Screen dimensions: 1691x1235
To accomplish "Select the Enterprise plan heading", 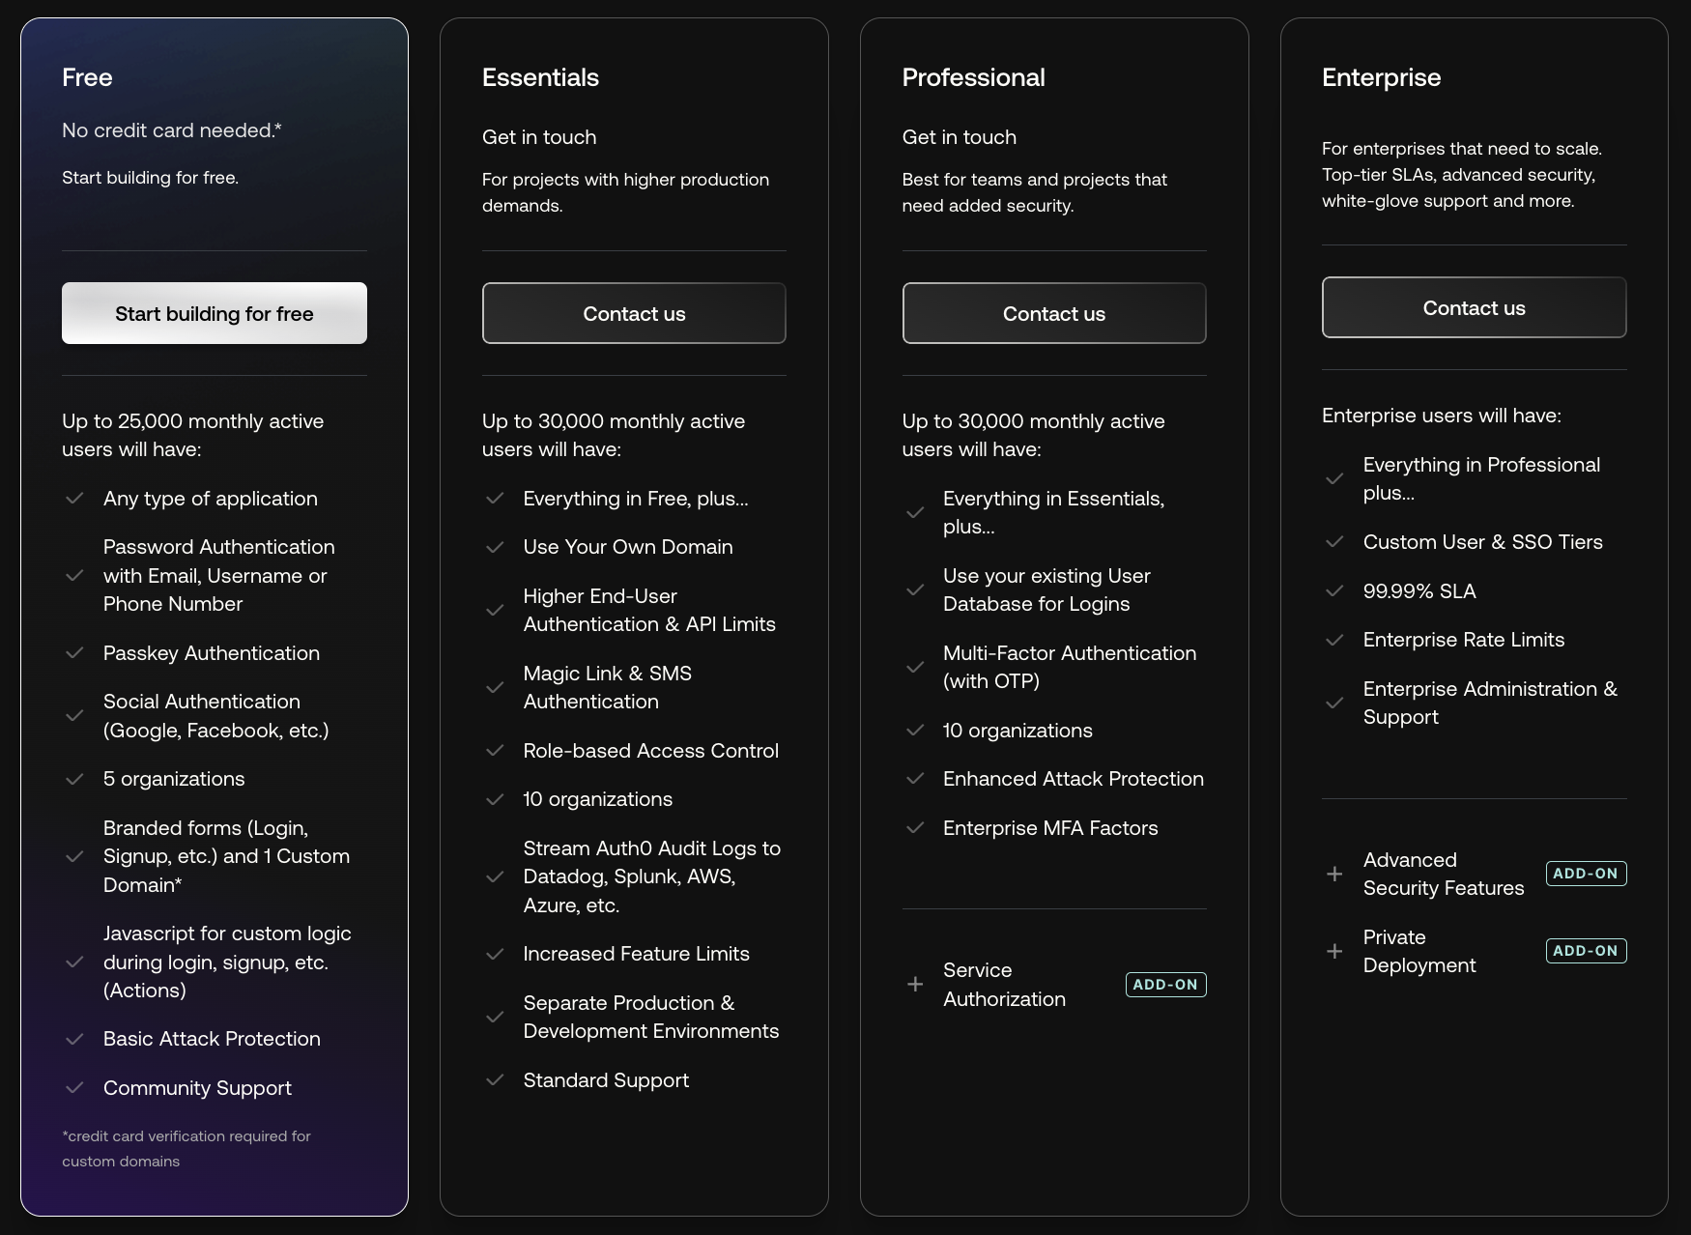I will (x=1381, y=77).
